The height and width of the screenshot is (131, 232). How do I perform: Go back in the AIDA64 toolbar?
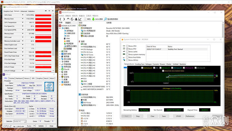(60, 19)
